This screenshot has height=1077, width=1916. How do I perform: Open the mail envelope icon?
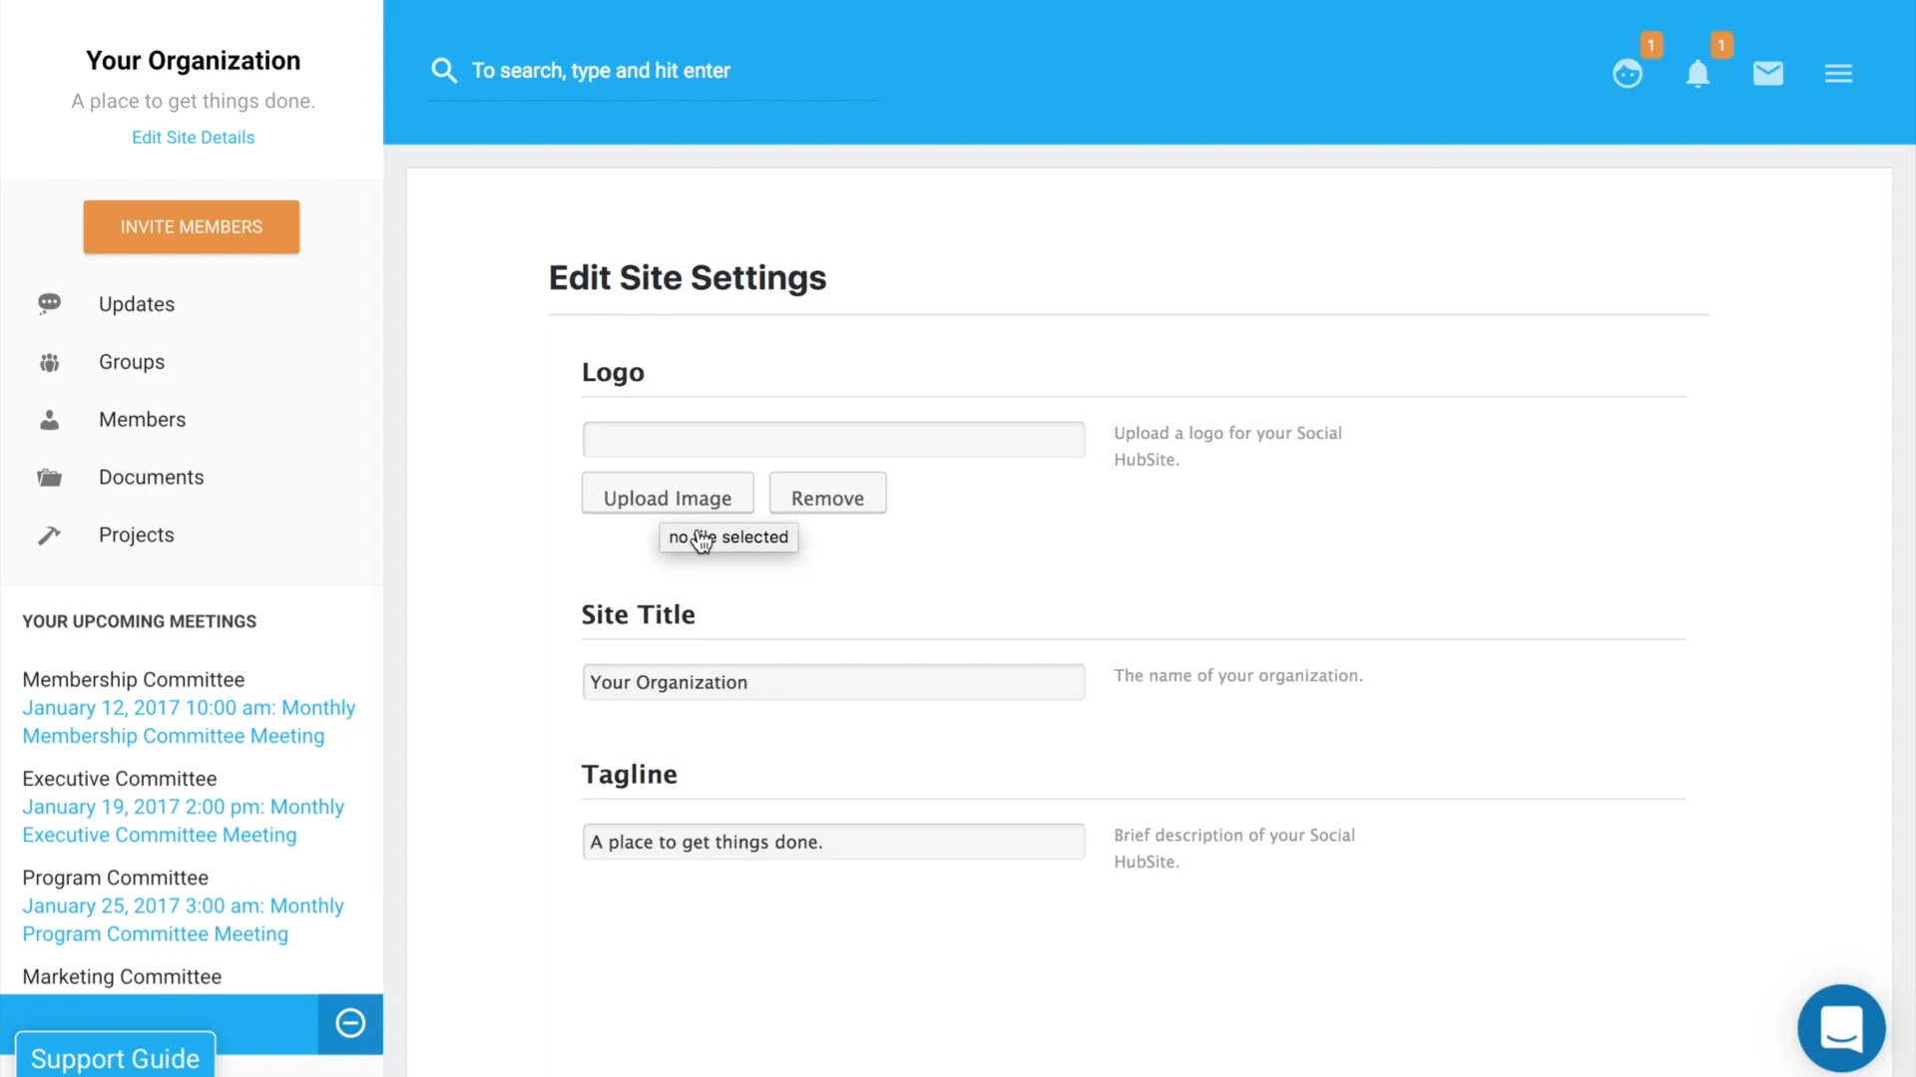[1768, 74]
